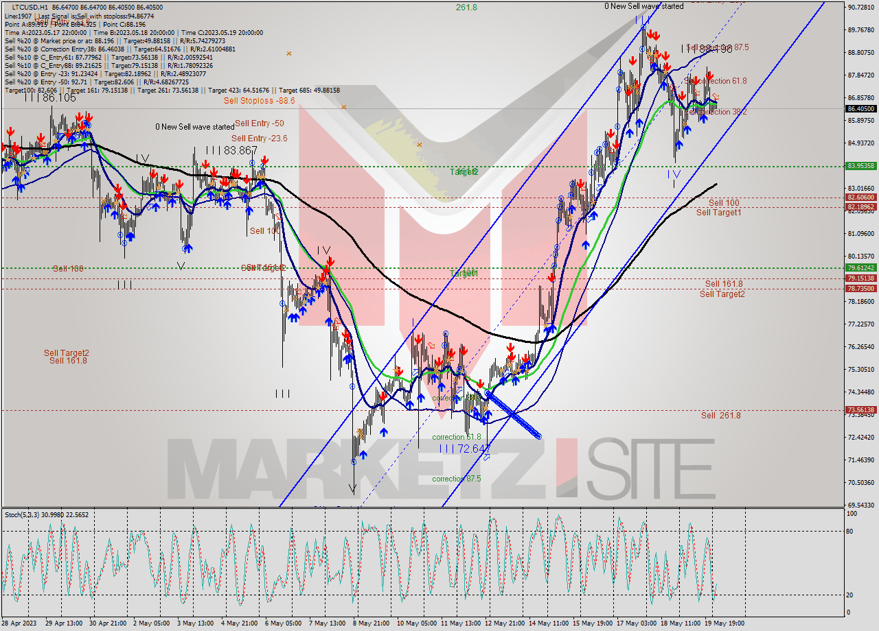The width and height of the screenshot is (879, 631).
Task: Click the green price tag 83.95358
Action: (861, 166)
